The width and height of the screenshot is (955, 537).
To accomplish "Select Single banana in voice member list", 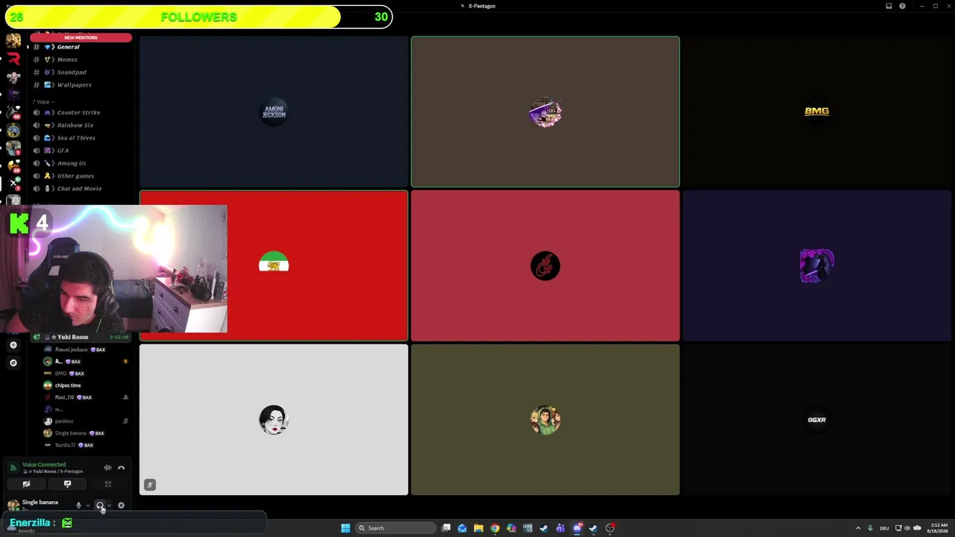I will point(86,433).
